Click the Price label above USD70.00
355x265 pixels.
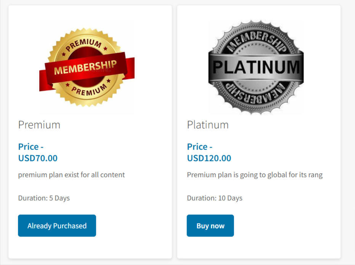pos(31,147)
